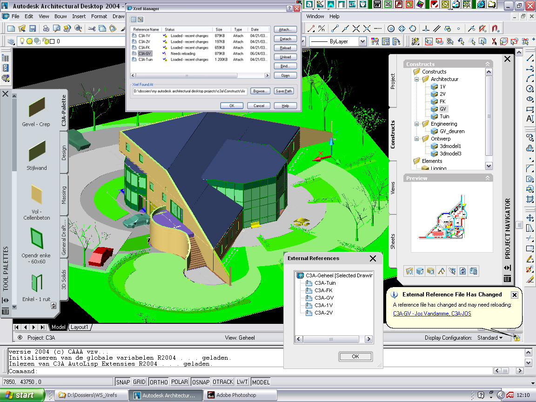The width and height of the screenshot is (536, 402).
Task: Click the Project Navigator refresh icon
Action: click(x=463, y=271)
